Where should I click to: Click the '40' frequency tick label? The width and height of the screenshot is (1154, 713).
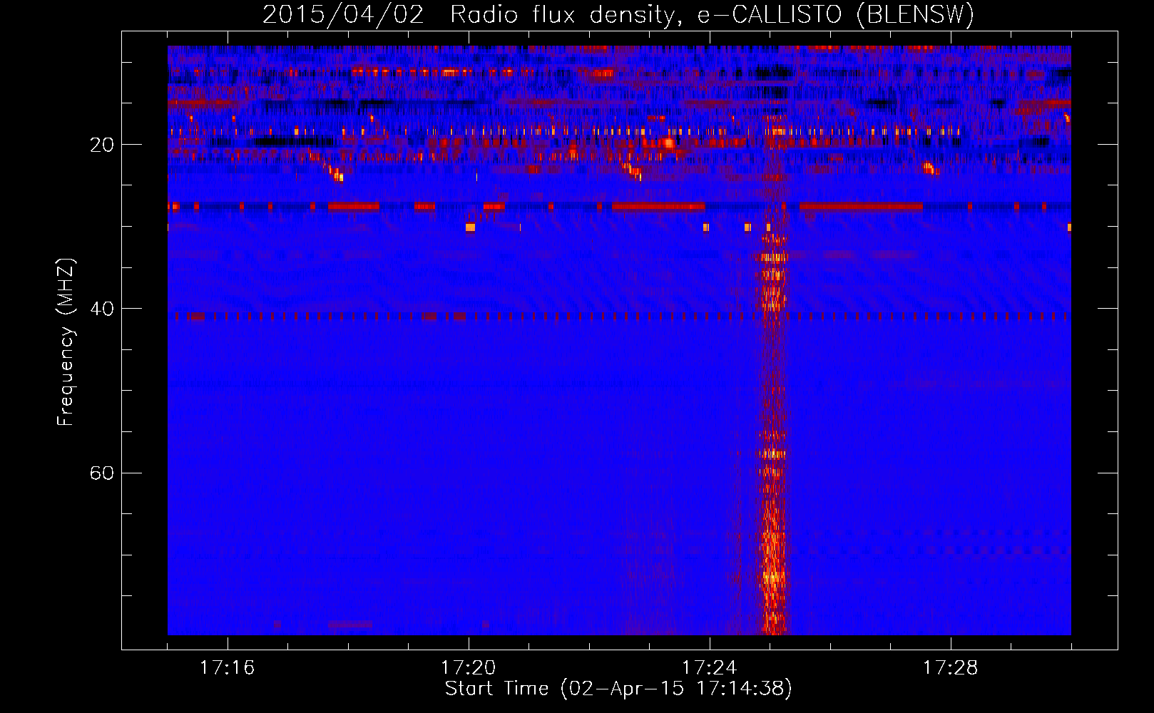[x=101, y=309]
